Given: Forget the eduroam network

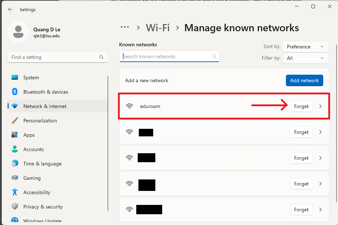Looking at the screenshot, I should click(x=301, y=106).
